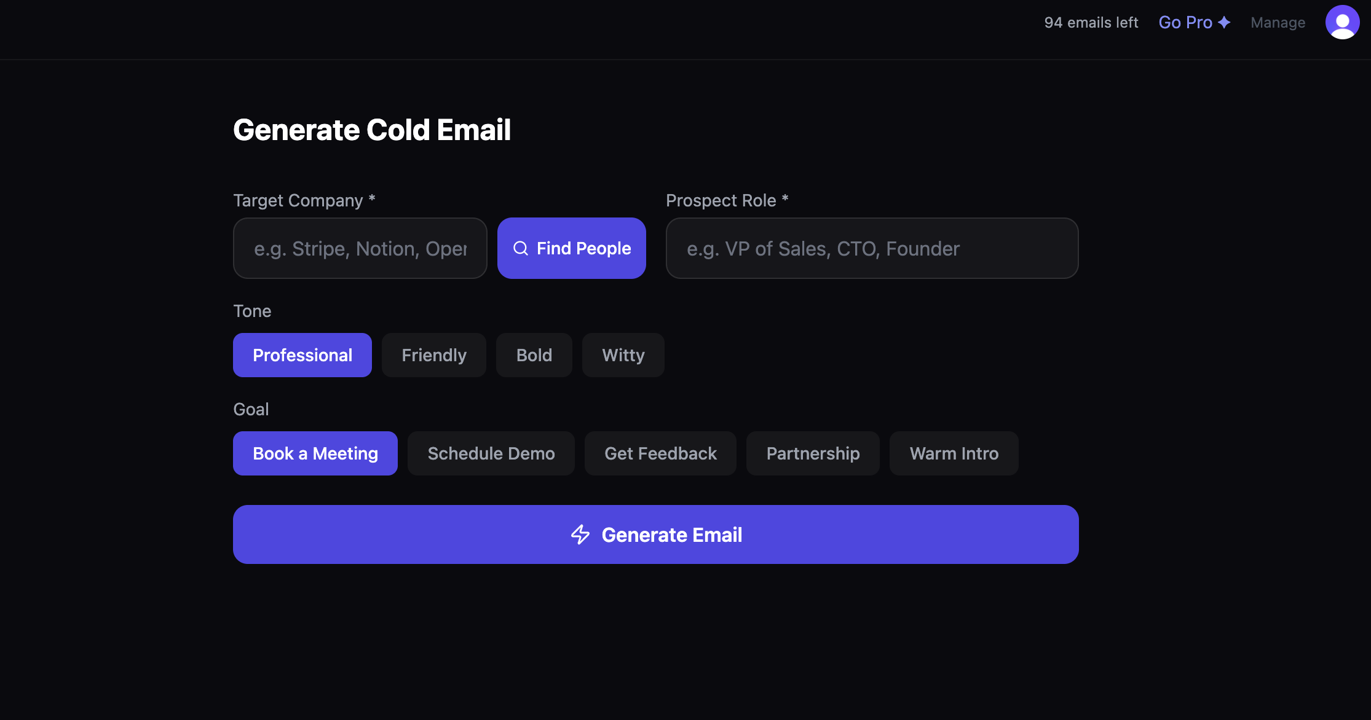
Task: Open the user profile avatar menu
Action: [1342, 22]
